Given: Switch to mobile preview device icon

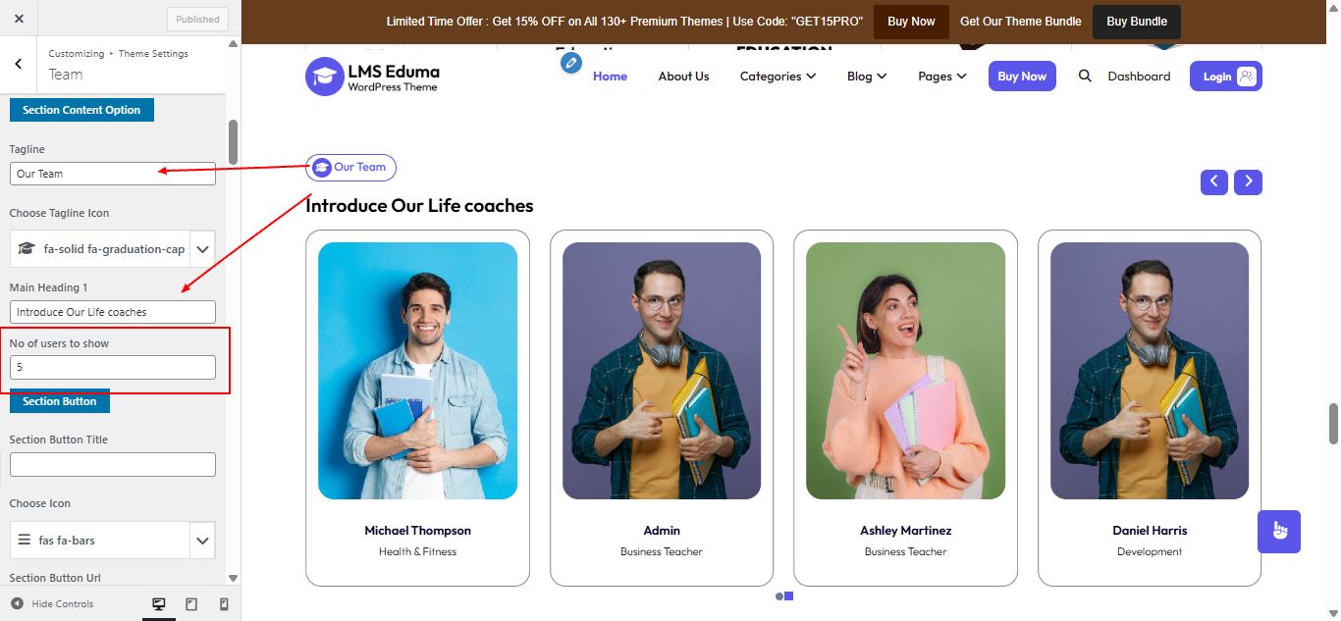Looking at the screenshot, I should click(224, 604).
